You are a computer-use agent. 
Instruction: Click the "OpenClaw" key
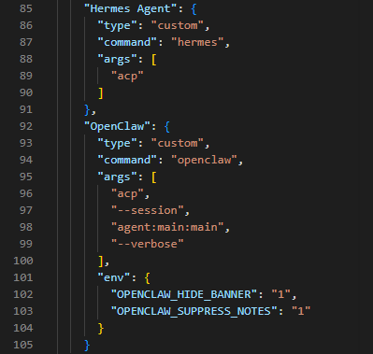[117, 126]
